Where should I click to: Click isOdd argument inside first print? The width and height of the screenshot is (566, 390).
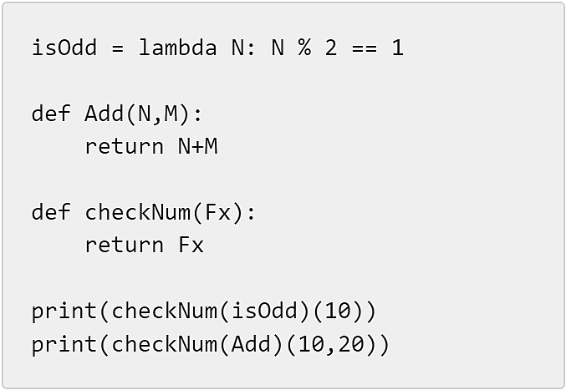264,311
